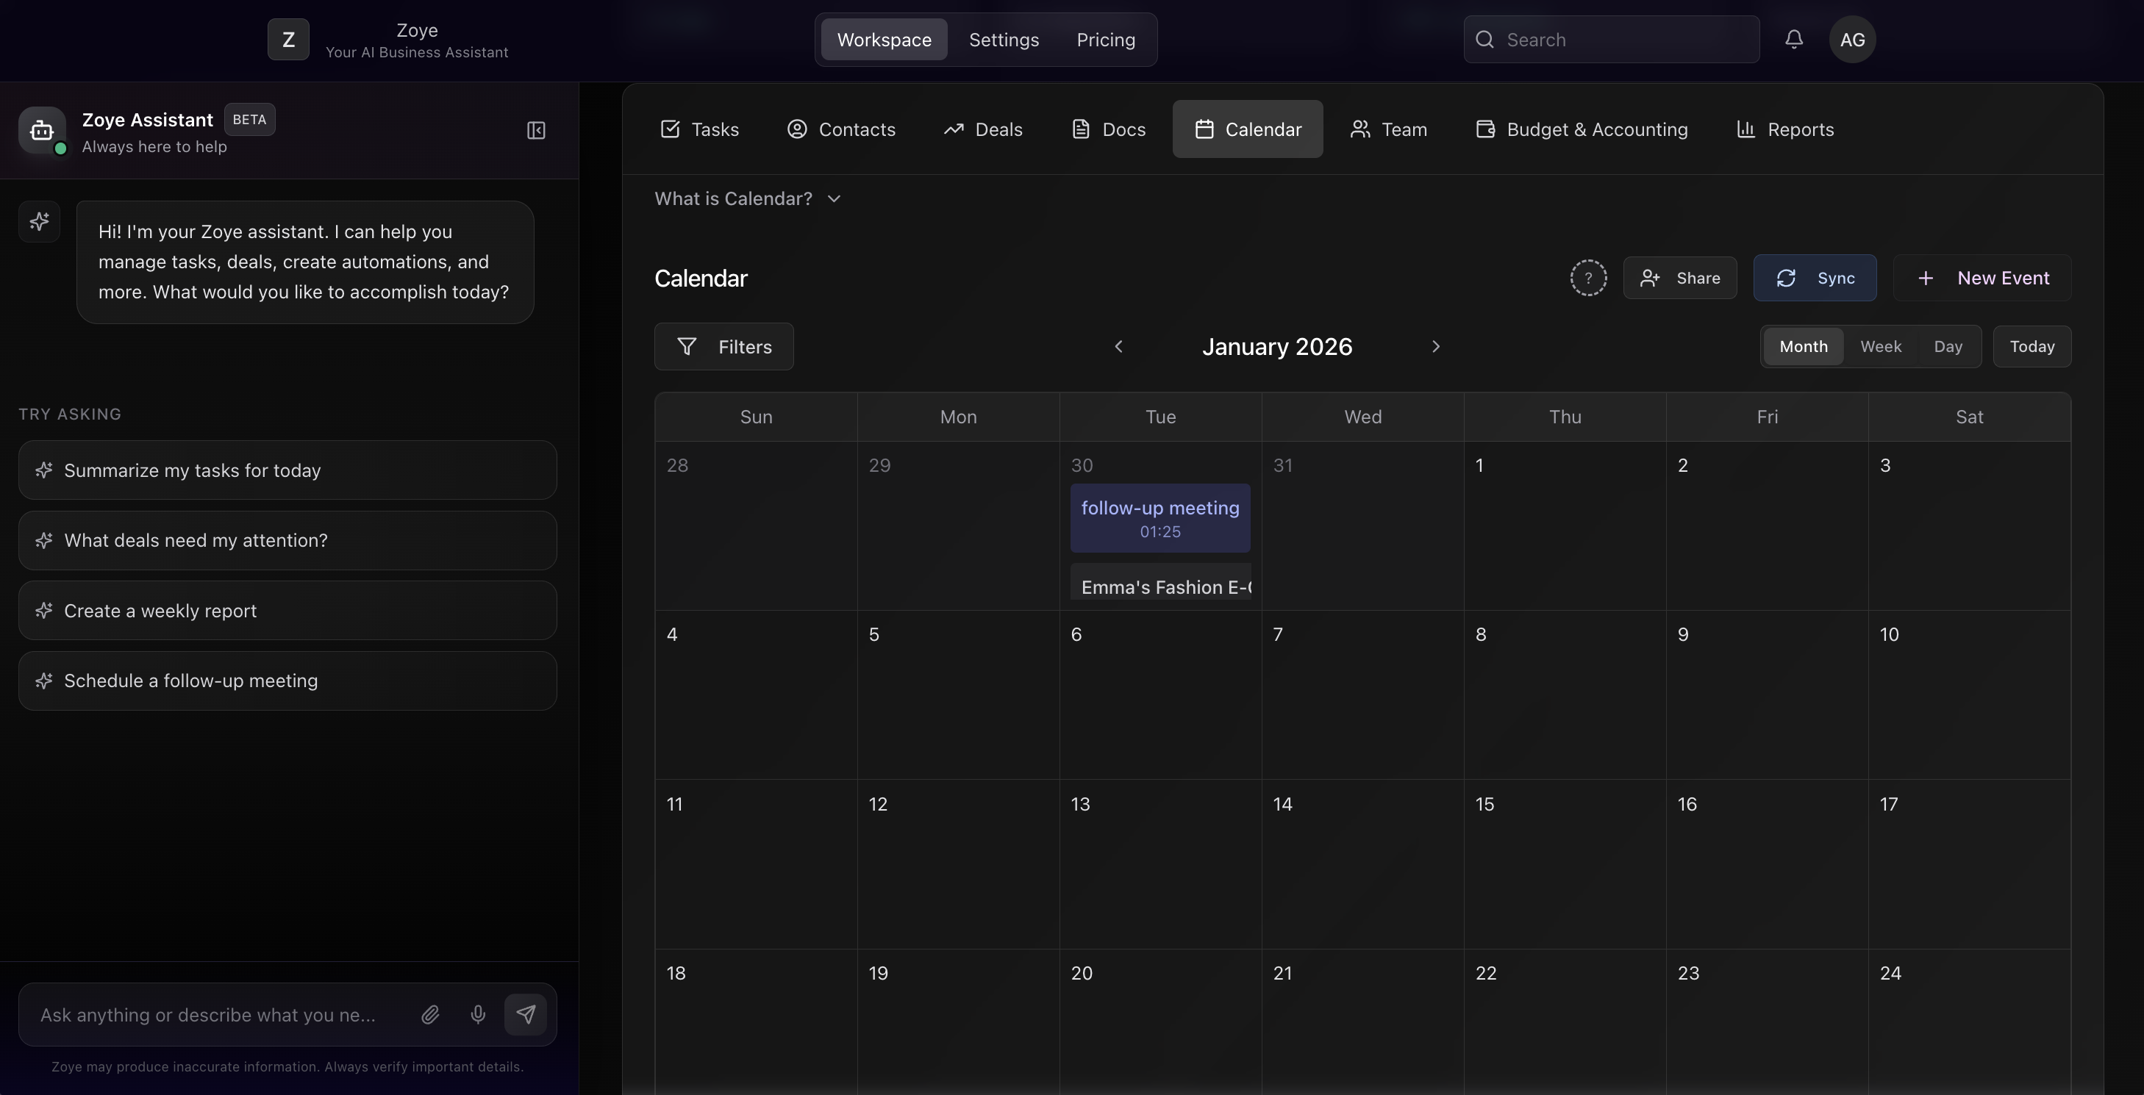The width and height of the screenshot is (2144, 1095).
Task: Switch calendar to Week view
Action: 1882,346
